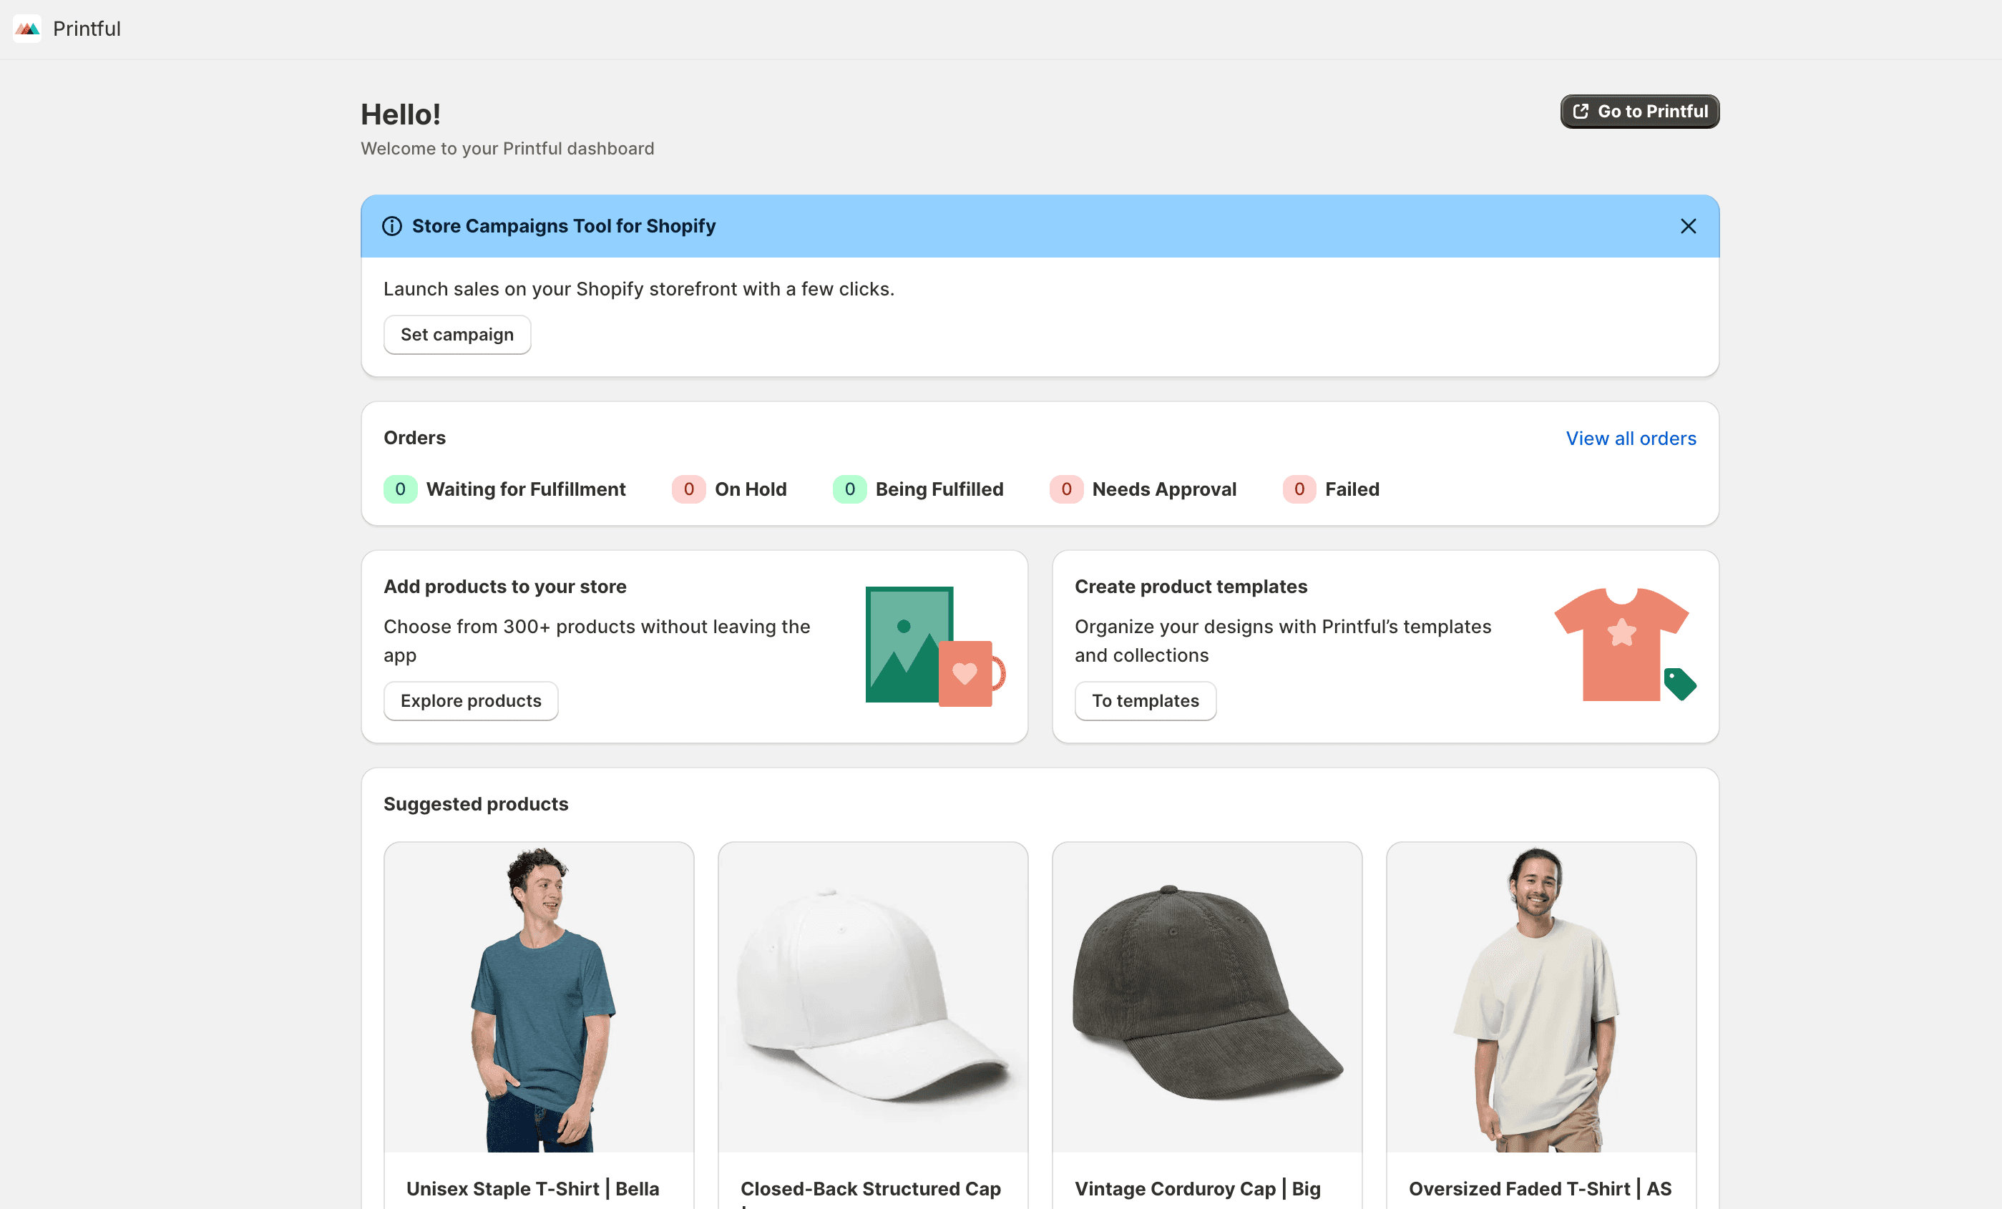Click the Needs Approval count badge
This screenshot has width=2002, height=1209.
click(1066, 489)
